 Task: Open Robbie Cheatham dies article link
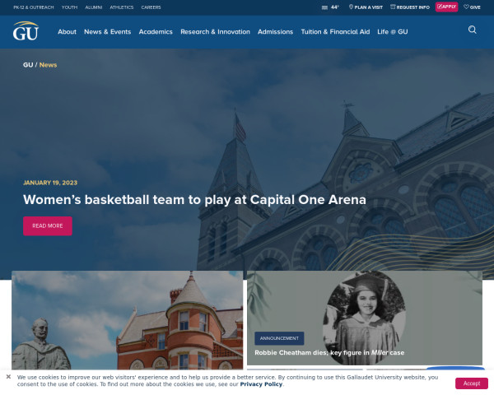click(x=329, y=353)
